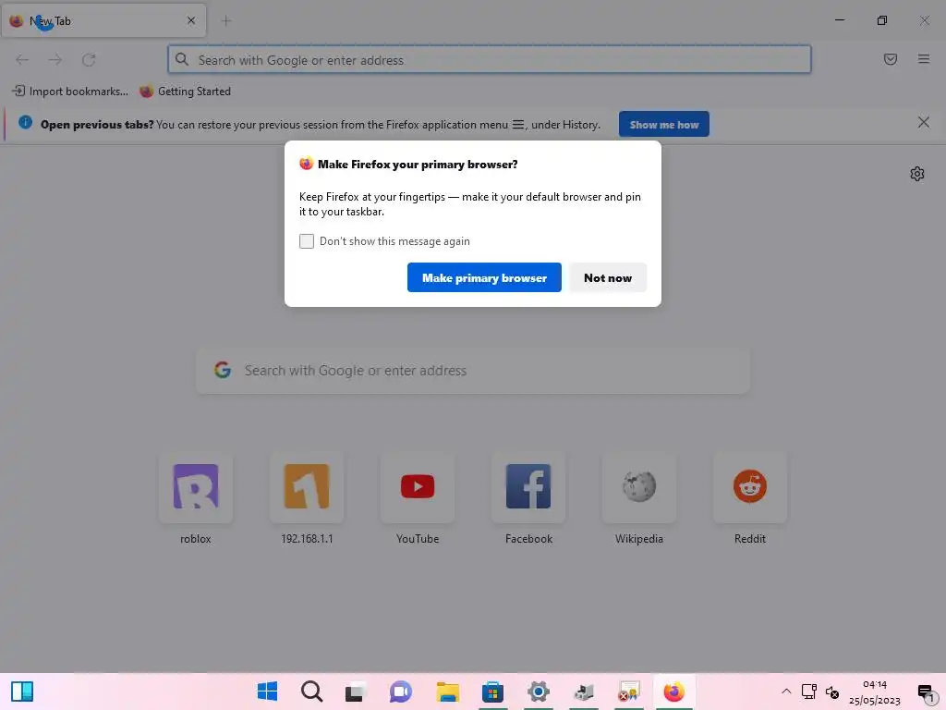The width and height of the screenshot is (946, 710).
Task: Open the Save to Pocket icon
Action: click(x=891, y=59)
